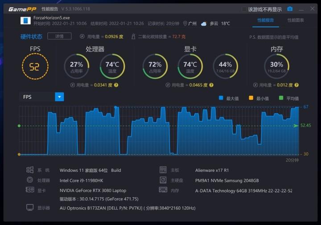This screenshot has height=225, width=321.
Task: Click the motherboard icon in specs
Action: [x=163, y=170]
